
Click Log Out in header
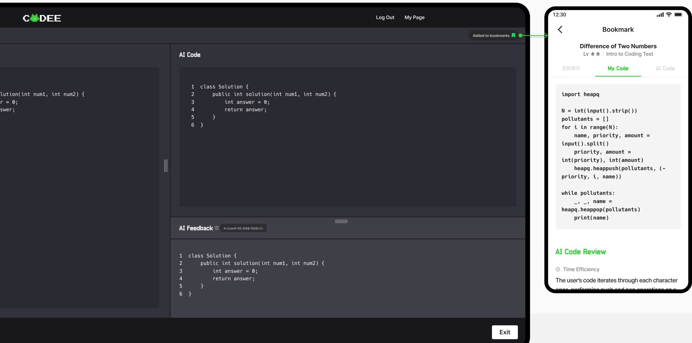385,17
